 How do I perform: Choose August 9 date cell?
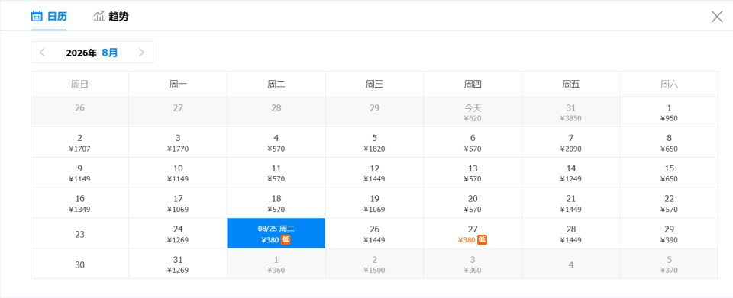80,172
